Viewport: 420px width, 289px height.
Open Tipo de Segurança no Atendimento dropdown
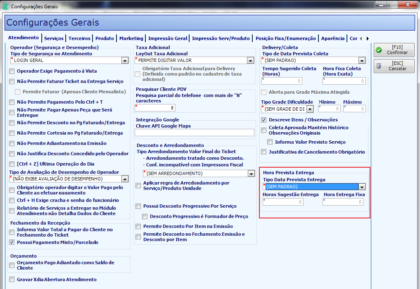tap(125, 61)
